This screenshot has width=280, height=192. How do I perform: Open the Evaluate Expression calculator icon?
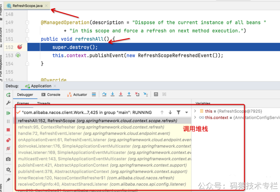(156, 94)
